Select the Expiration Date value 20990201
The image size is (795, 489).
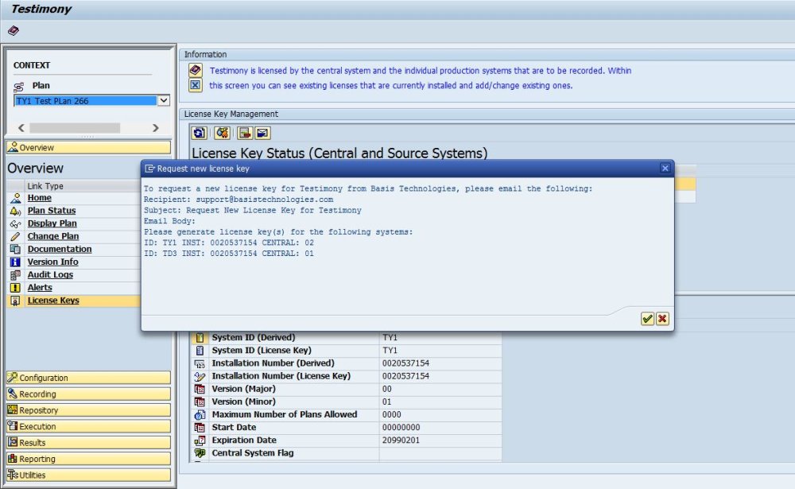401,440
